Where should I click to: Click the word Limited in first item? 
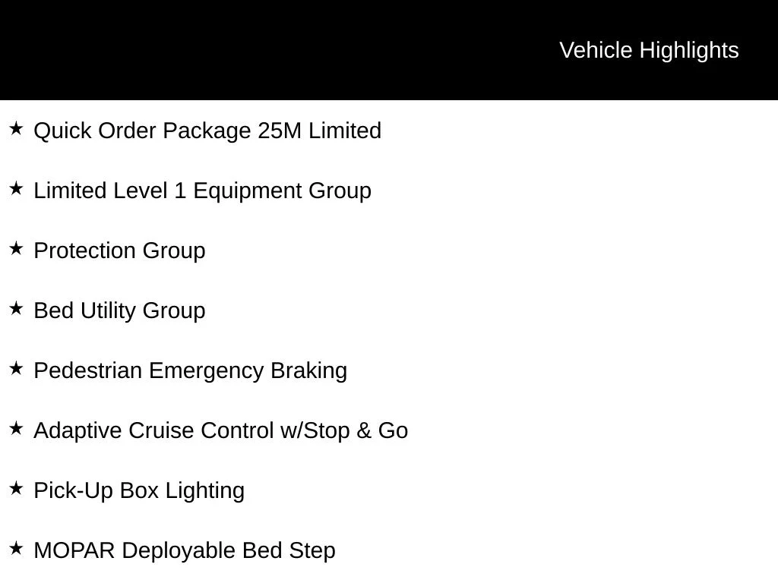point(345,131)
